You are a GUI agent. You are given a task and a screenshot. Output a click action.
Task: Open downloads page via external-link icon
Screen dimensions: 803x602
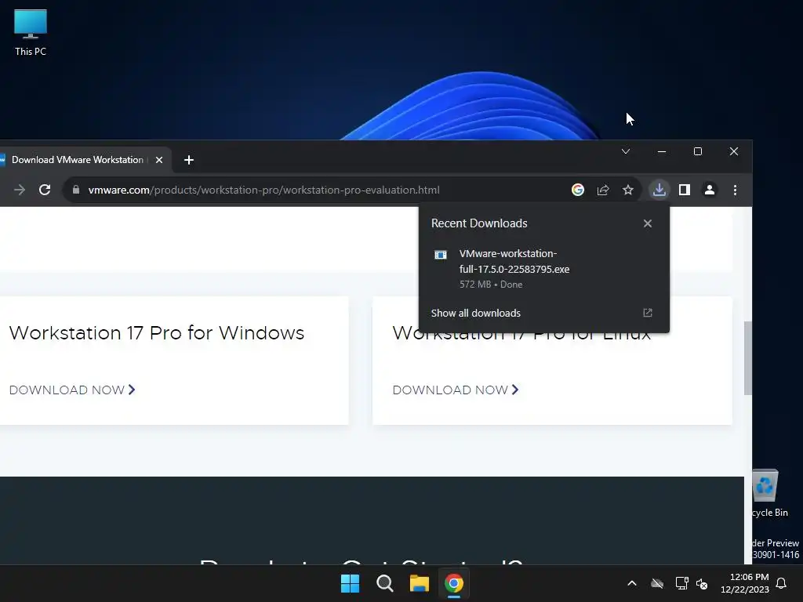(x=647, y=313)
